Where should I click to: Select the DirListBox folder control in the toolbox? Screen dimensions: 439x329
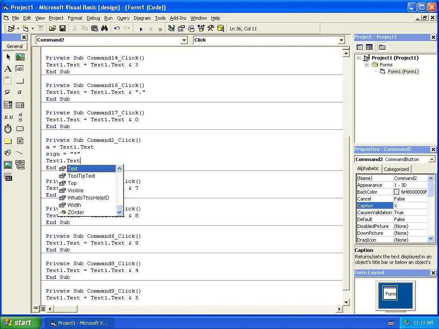click(x=8, y=141)
